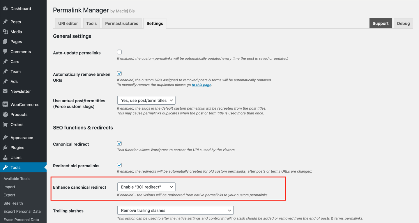The image size is (419, 223).
Task: Click the Plugins plug icon
Action: click(5, 148)
